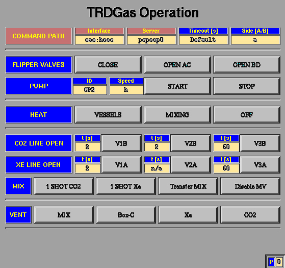Select the Timeout Default field

point(203,40)
